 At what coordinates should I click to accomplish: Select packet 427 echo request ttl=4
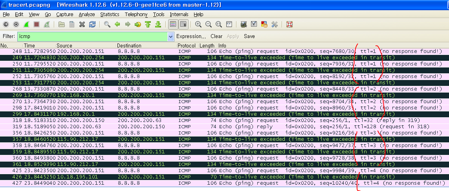click(225, 183)
